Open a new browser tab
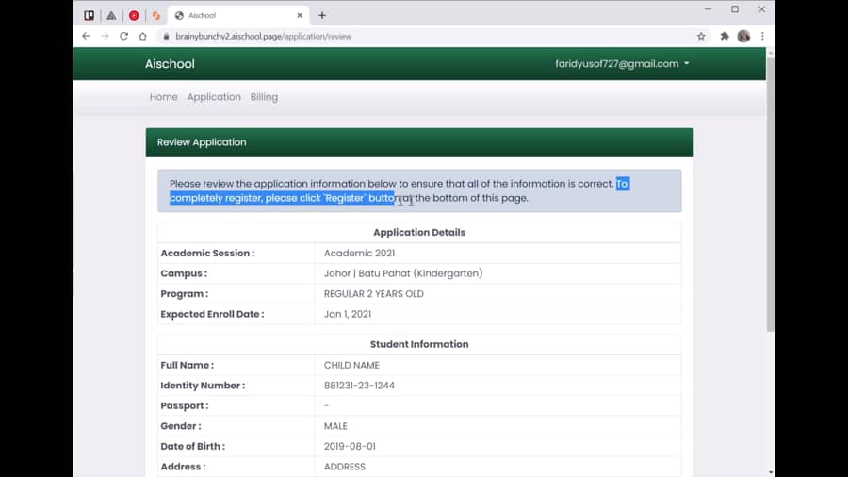Screen dimensions: 848x477 pos(322,15)
